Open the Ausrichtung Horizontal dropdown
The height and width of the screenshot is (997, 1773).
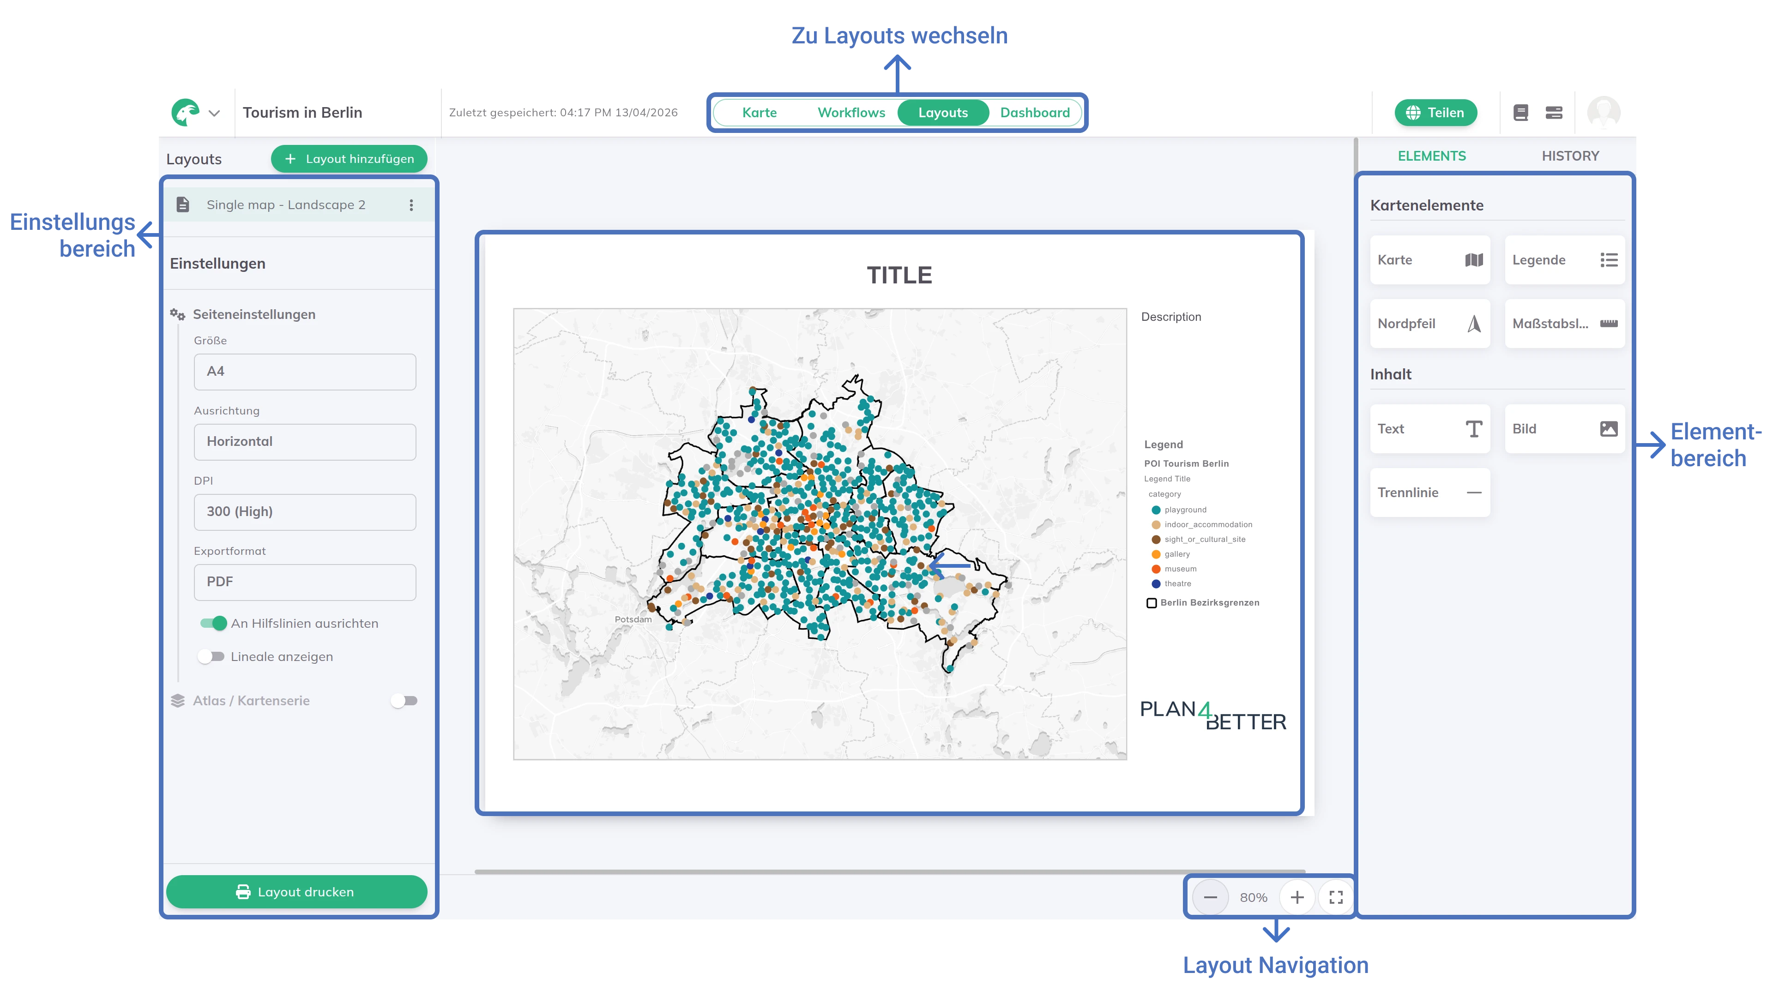click(304, 442)
